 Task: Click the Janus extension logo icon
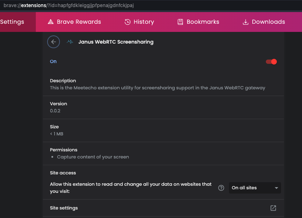(70, 42)
